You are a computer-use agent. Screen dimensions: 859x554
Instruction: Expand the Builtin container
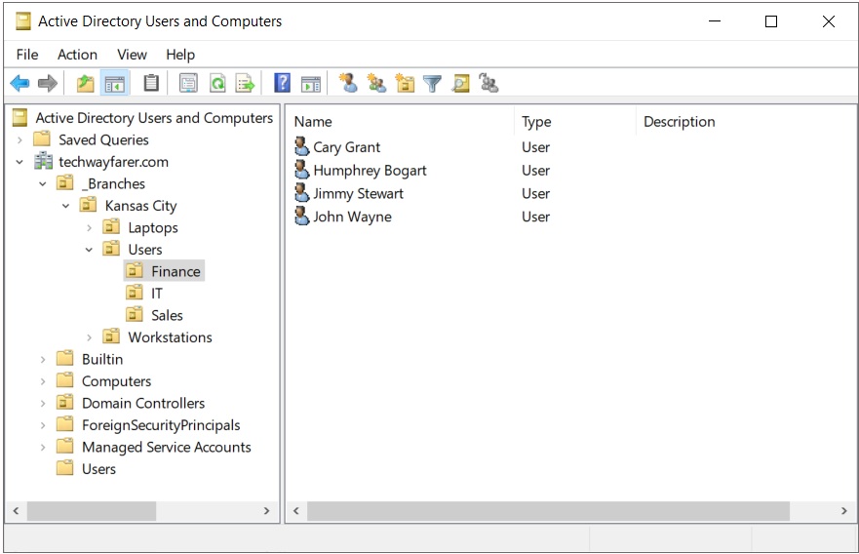pyautogui.click(x=43, y=359)
